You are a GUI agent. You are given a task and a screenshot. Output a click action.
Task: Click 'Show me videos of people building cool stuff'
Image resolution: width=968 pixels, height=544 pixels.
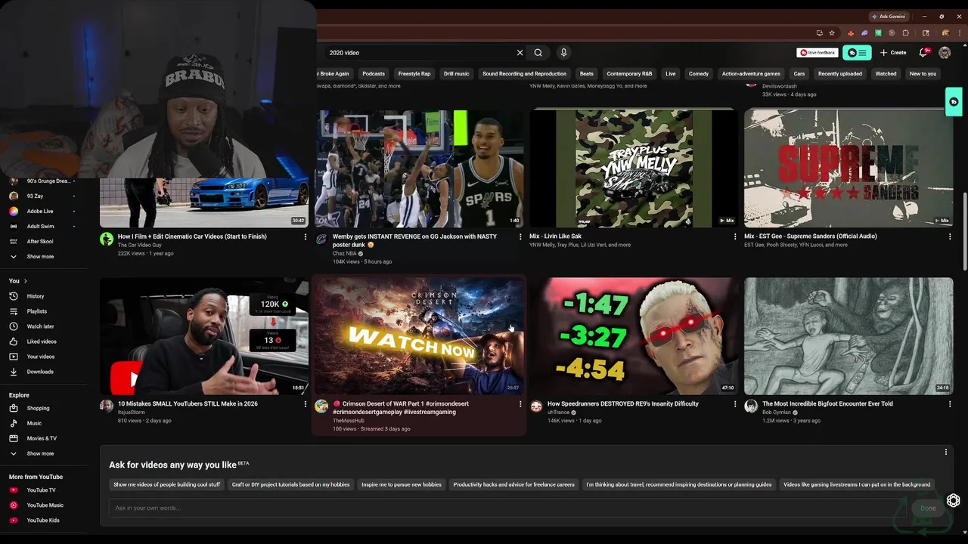pos(166,484)
